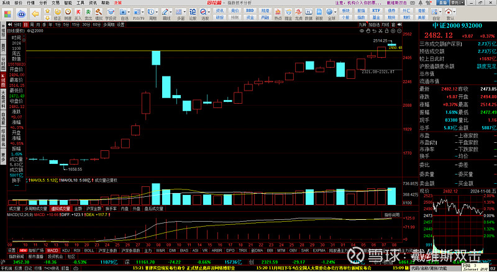This screenshot has height=272, width=497.
Task: Select the 1分 one-minute period
Action: [58, 25]
